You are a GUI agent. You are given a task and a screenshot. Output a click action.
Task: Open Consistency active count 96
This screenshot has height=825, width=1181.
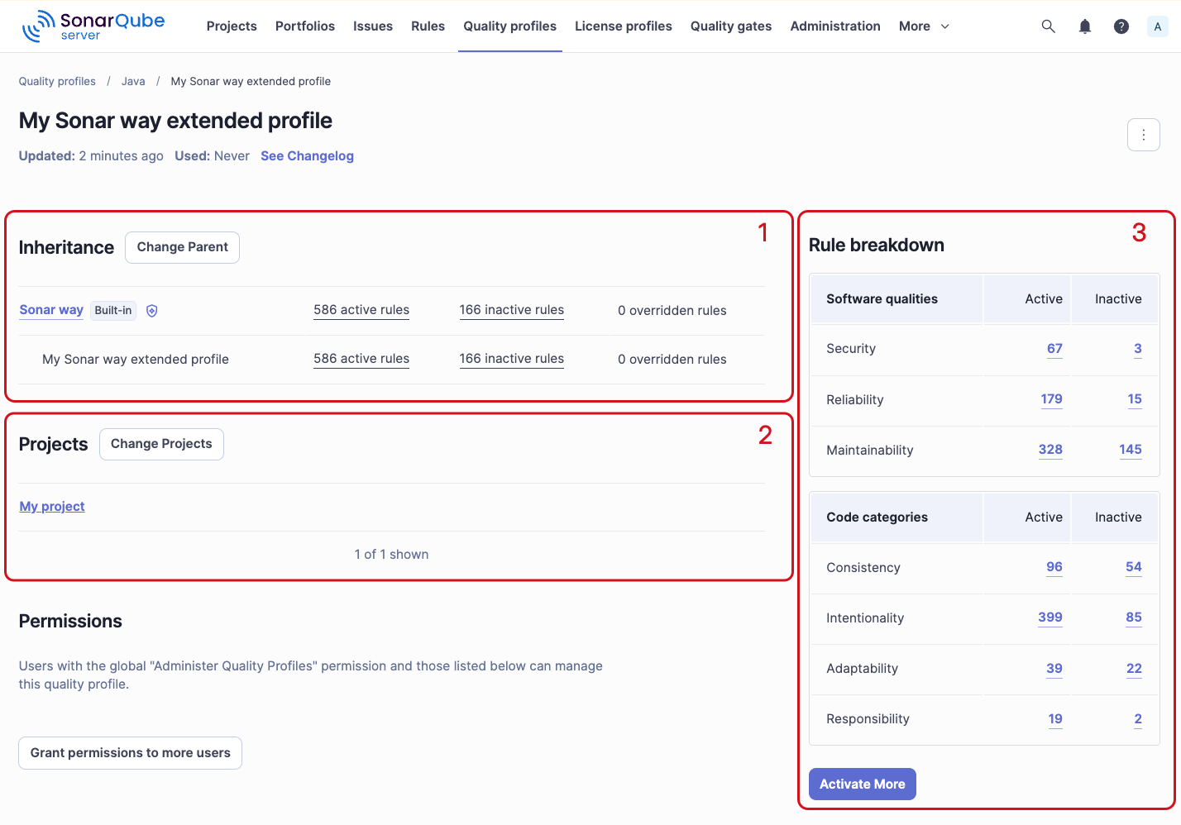(x=1054, y=567)
